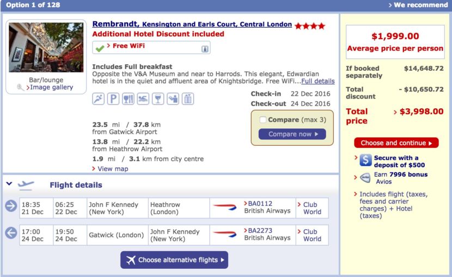Open Full details link in description
This screenshot has width=452, height=277.
click(x=318, y=81)
